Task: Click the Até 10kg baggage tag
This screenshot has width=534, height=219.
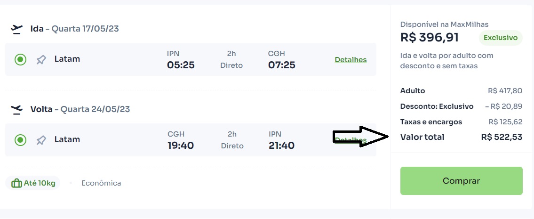Action: (40, 183)
